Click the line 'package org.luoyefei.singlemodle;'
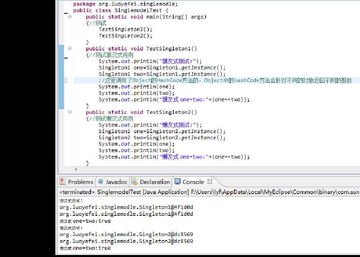Screen dimensions: 360x257 coord(125,4)
